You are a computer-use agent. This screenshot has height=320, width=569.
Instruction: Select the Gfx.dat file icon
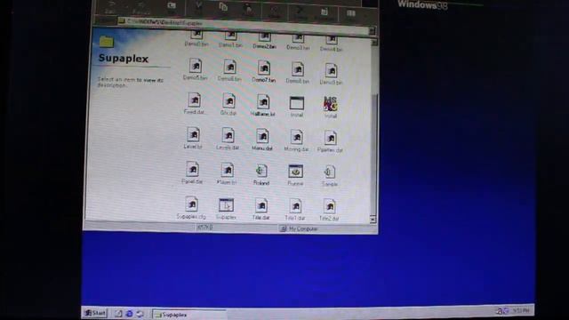pyautogui.click(x=228, y=101)
